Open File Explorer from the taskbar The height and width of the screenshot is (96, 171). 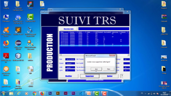[11, 94]
